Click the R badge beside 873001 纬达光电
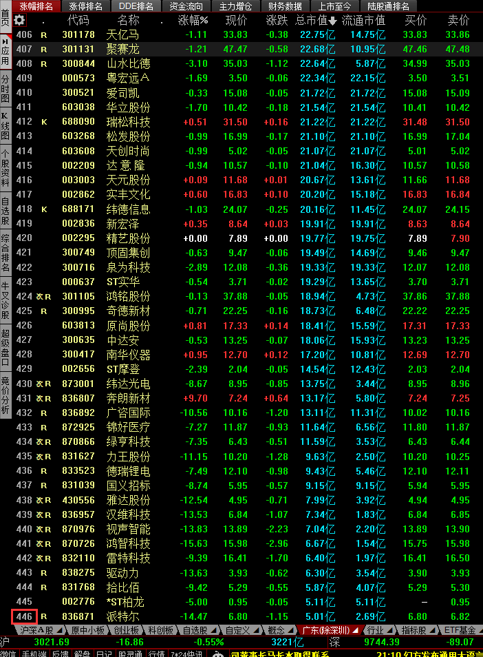The height and width of the screenshot is (657, 483). click(47, 384)
